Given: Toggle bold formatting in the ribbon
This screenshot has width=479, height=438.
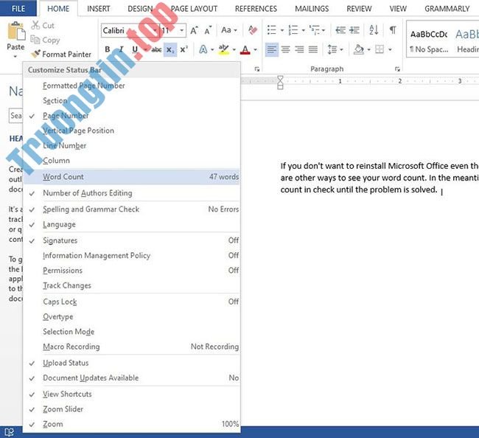Looking at the screenshot, I should (x=108, y=50).
